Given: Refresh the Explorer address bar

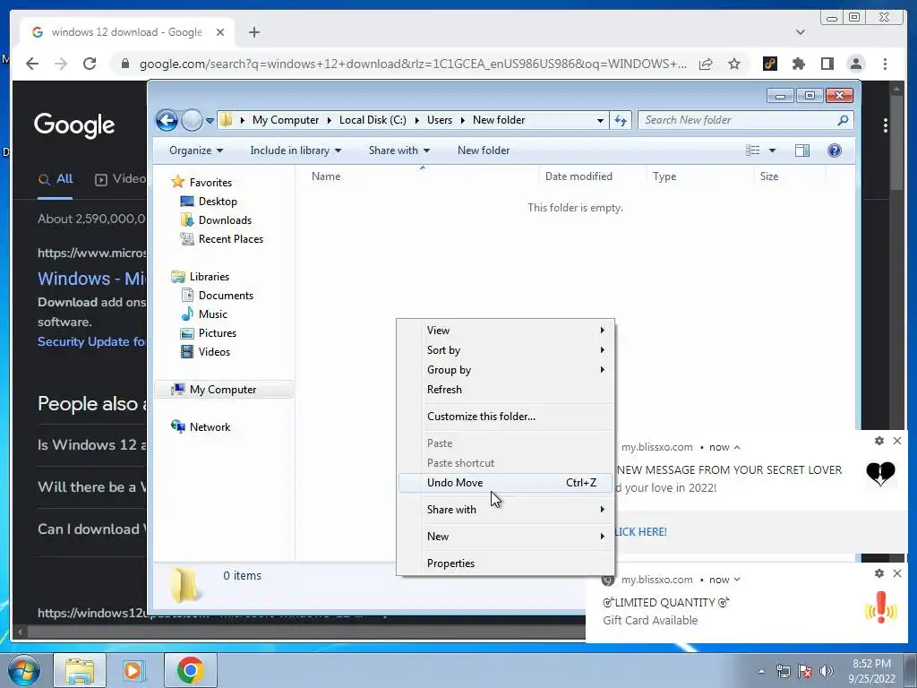Looking at the screenshot, I should point(621,121).
